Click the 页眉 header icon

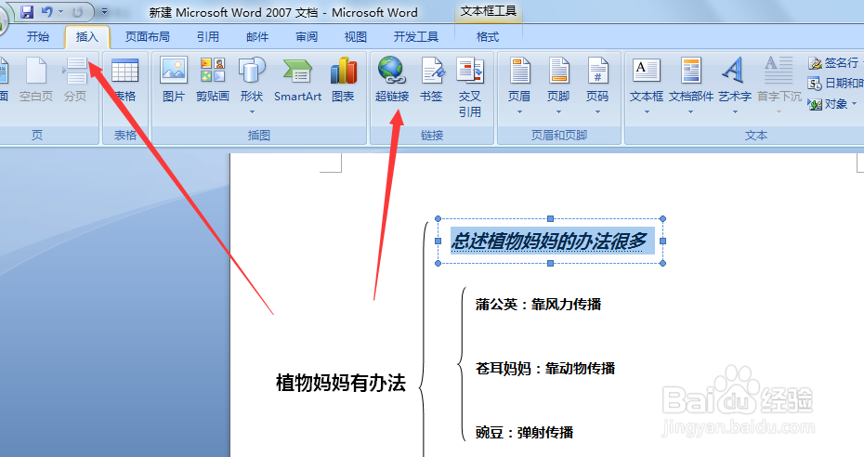pos(519,72)
